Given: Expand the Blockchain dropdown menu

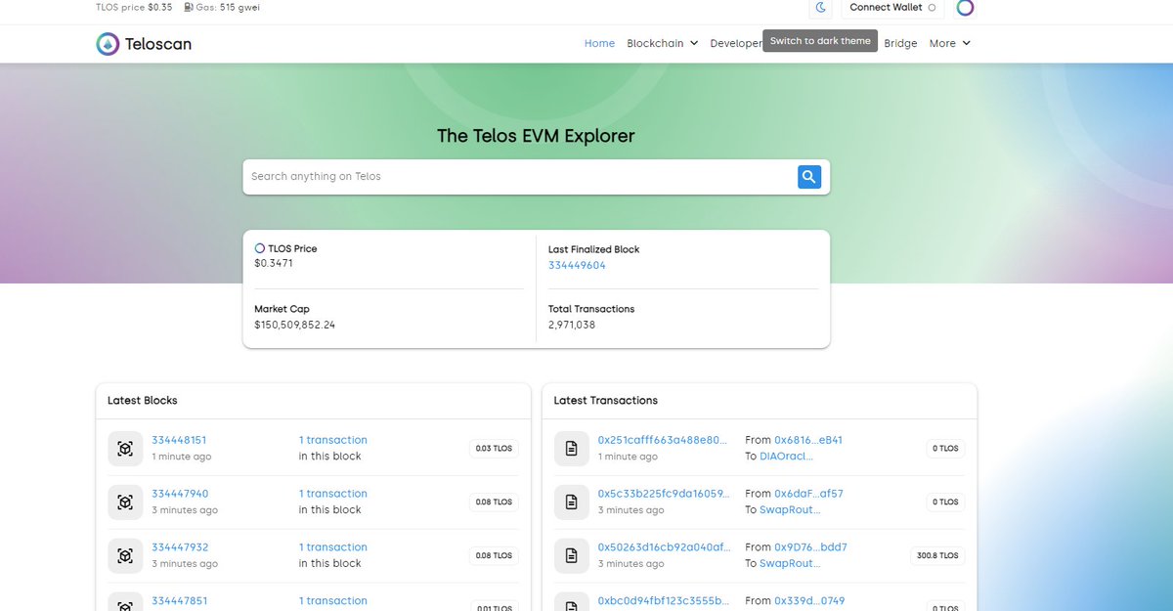Looking at the screenshot, I should point(663,43).
